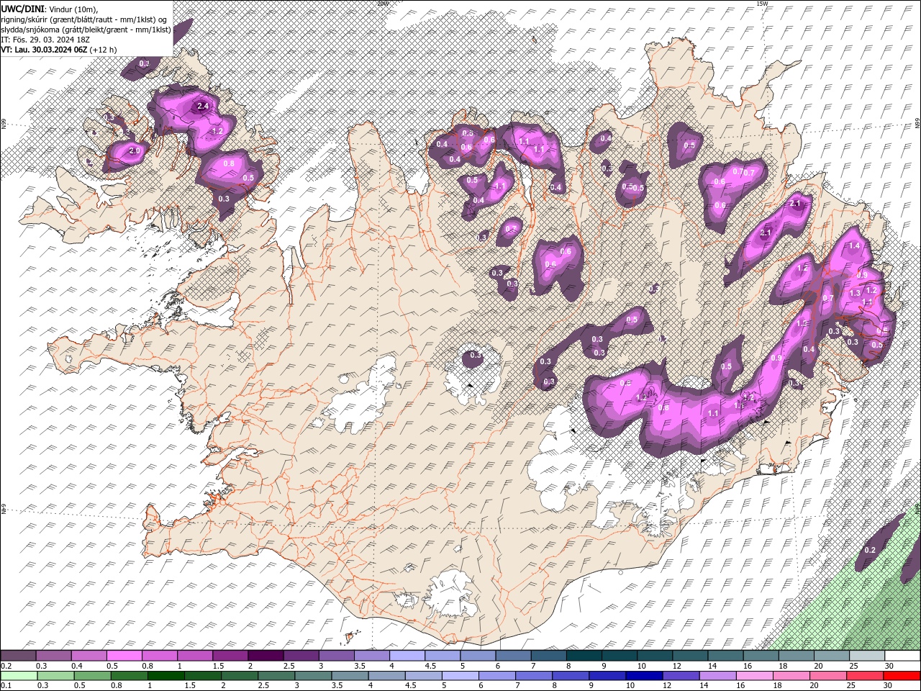Click the 15W longitude label at the top edge
This screenshot has width=921, height=691.
coord(761,4)
